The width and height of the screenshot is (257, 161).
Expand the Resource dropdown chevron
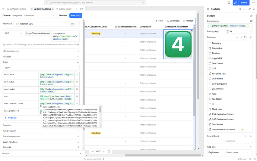pos(78,24)
